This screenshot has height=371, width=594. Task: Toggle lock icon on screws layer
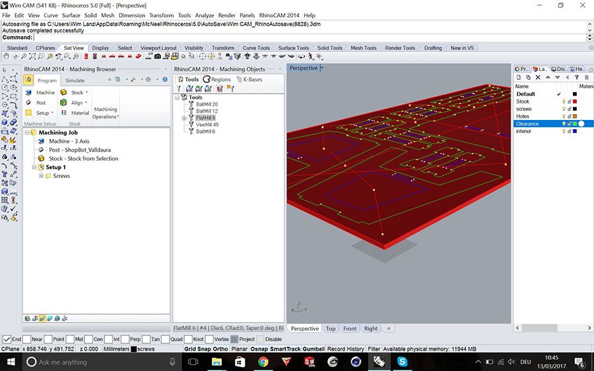[x=570, y=109]
